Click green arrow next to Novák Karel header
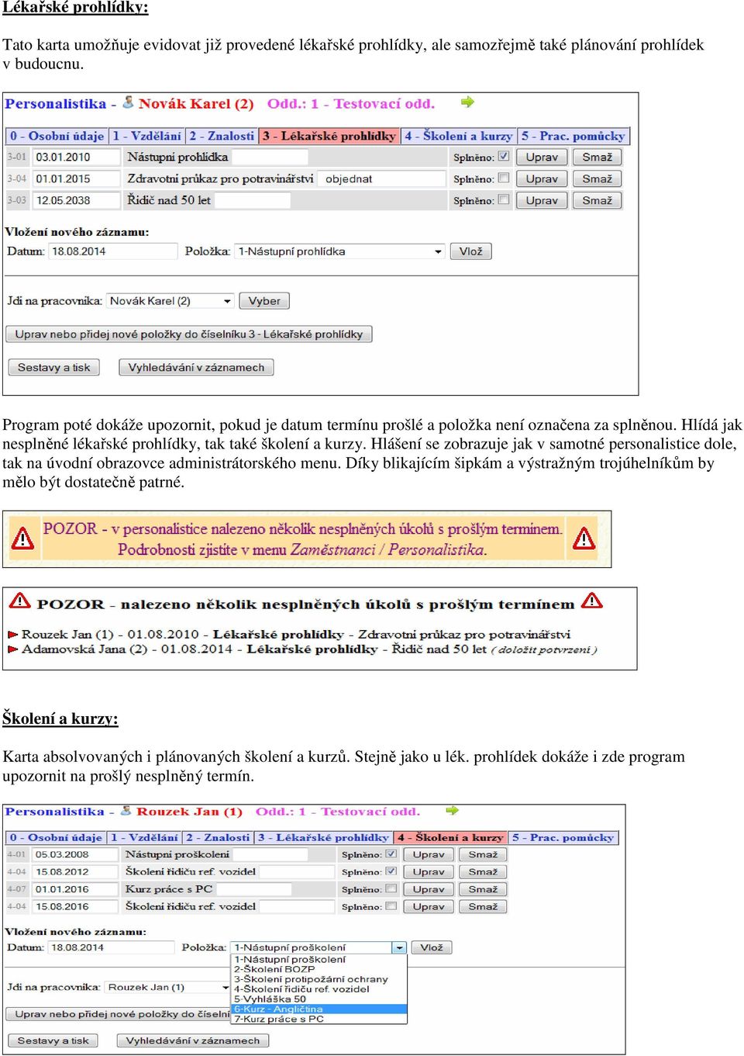Image resolution: width=744 pixels, height=1056 pixels. click(x=467, y=102)
